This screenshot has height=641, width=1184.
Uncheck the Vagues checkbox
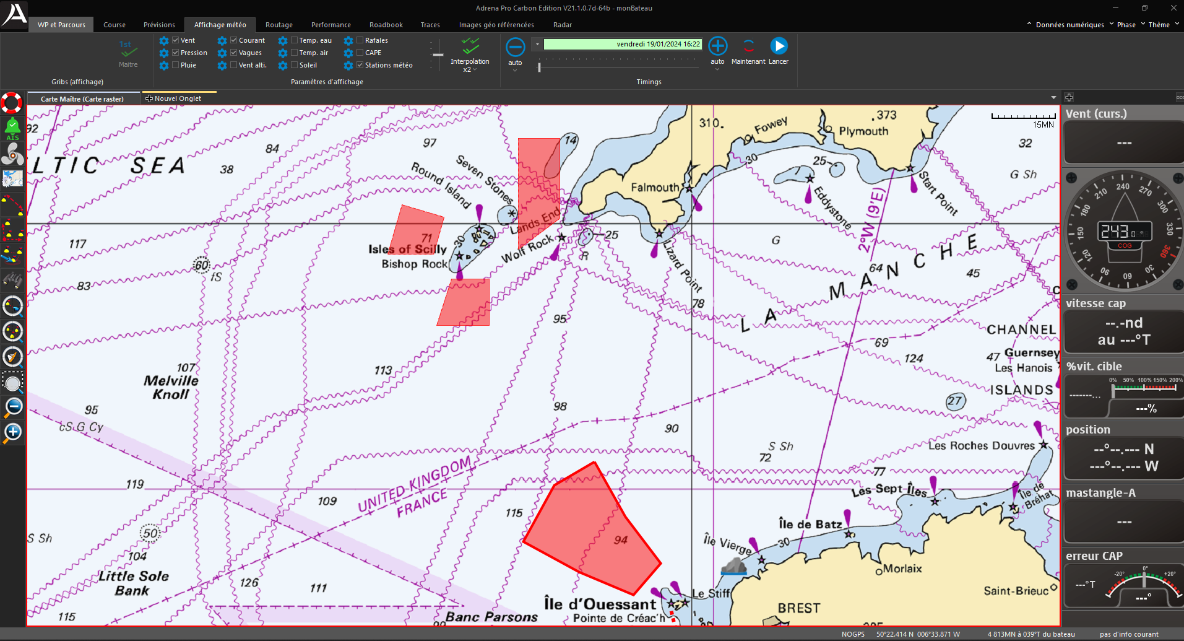[x=234, y=53]
